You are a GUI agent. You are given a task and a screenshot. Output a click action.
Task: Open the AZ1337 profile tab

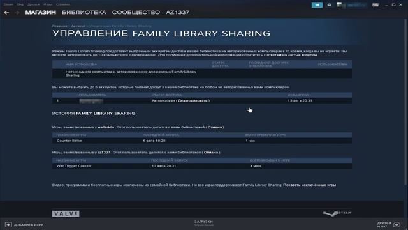coord(177,13)
